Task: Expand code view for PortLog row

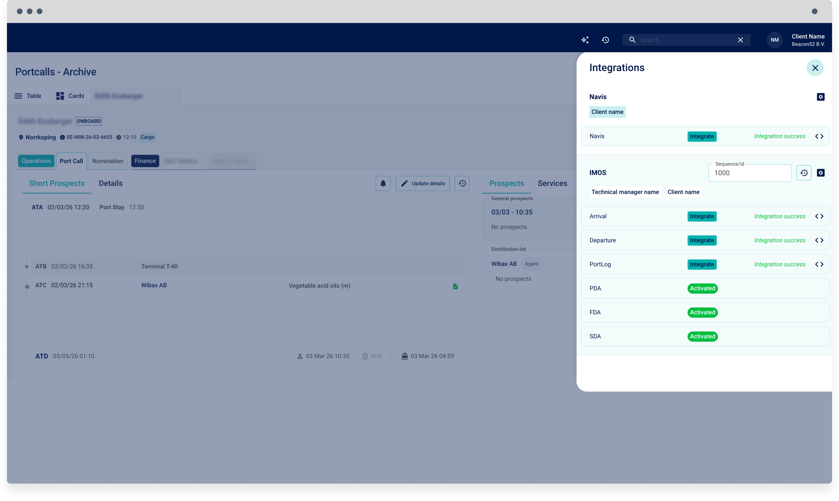Action: point(819,264)
